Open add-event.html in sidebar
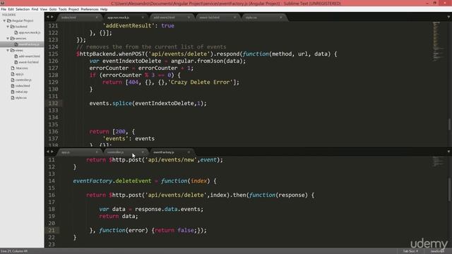Screen dimensions: 452x254 click(29, 56)
